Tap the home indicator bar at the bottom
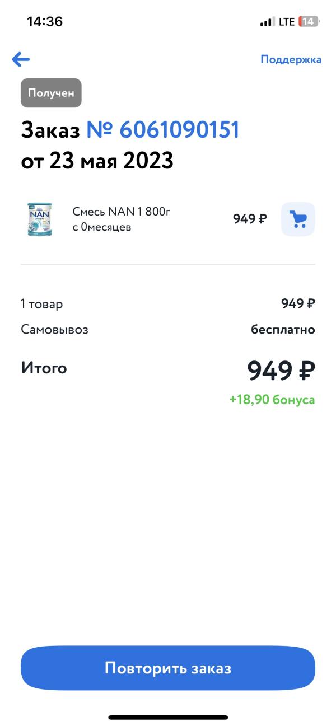This screenshot has width=336, height=726. 168,717
